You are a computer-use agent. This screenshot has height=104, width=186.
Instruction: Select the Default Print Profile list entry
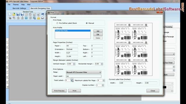click(73, 31)
